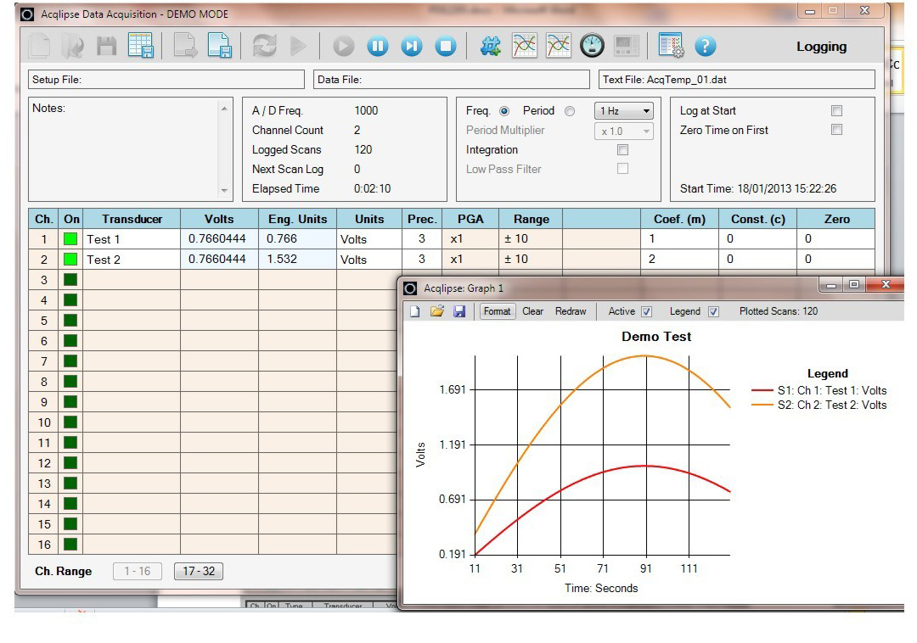Switch to channel range 17 - 32
Screen dimensions: 917x643
coord(199,571)
